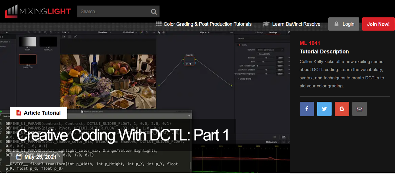Click the calendar icon by May 25, 2021
The width and height of the screenshot is (395, 174).
[x=19, y=157]
